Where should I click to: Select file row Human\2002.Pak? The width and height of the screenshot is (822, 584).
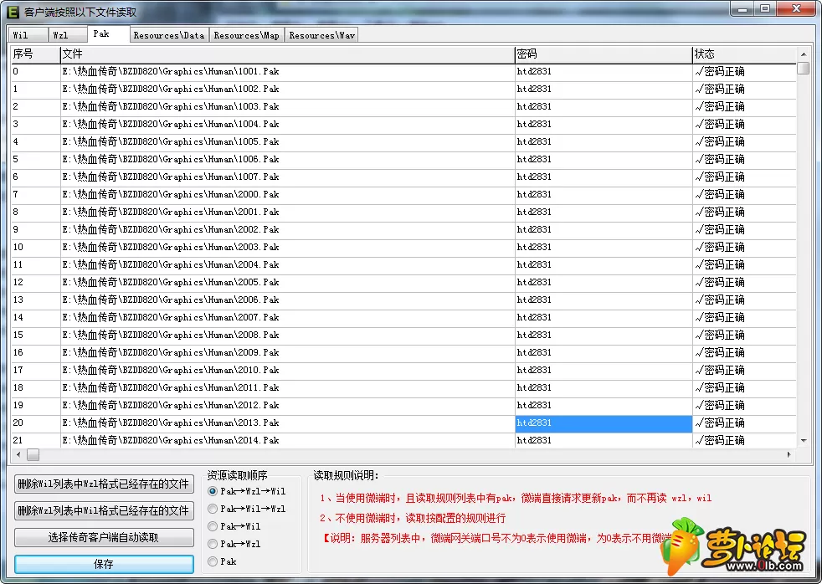pyautogui.click(x=403, y=229)
